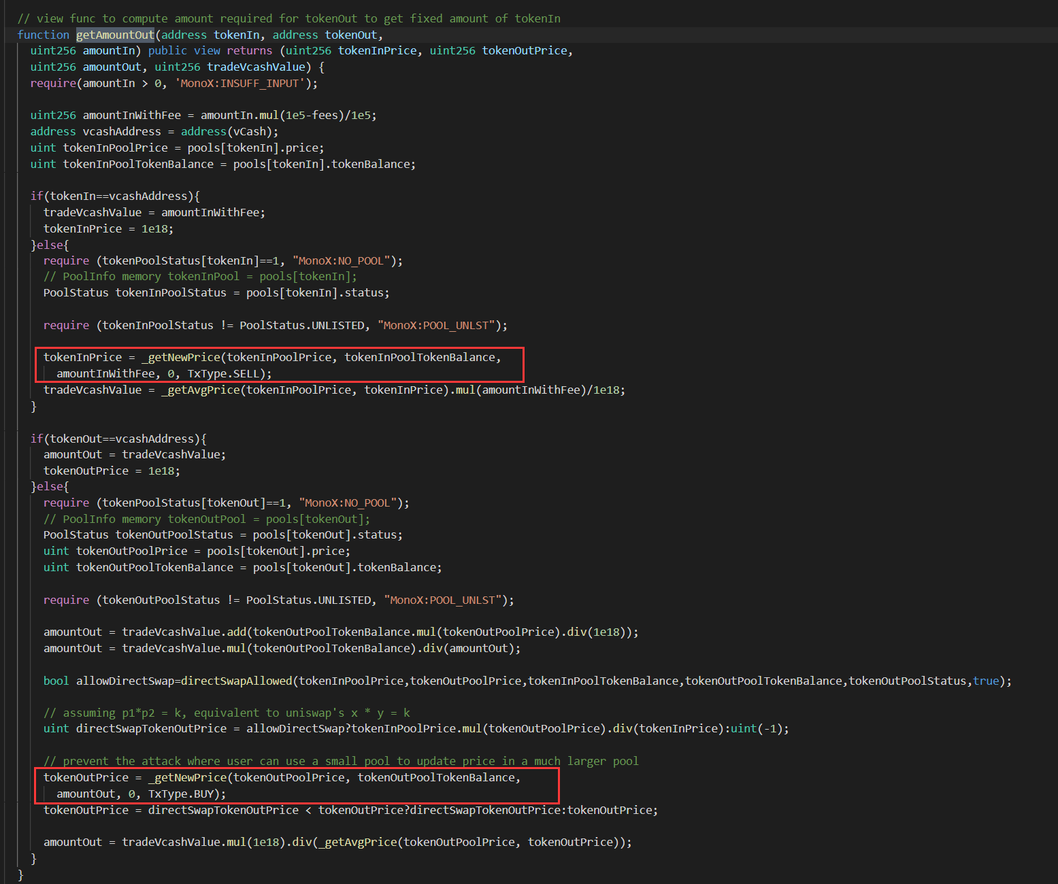Click ternary tokenOutPrice comparison line
1058x884 pixels.
pos(350,810)
